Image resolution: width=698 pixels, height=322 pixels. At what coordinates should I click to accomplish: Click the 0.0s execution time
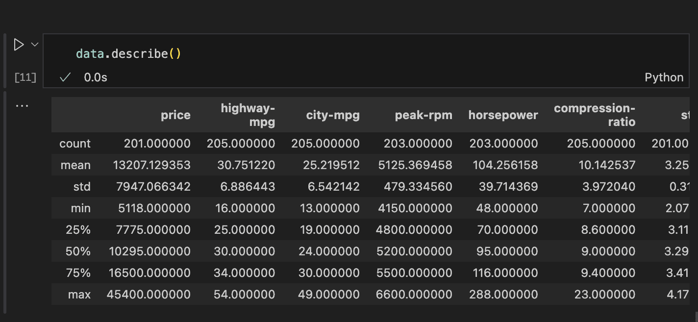pyautogui.click(x=96, y=77)
